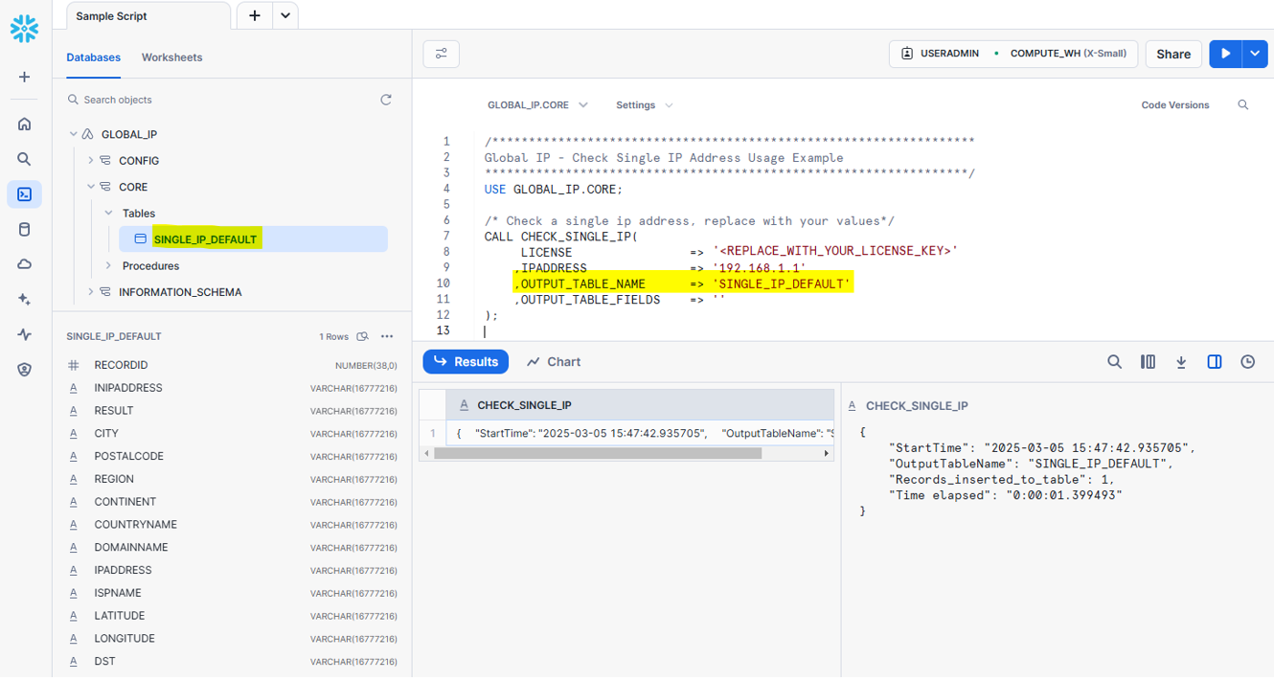Open the tab list dropdown arrow

click(x=285, y=15)
